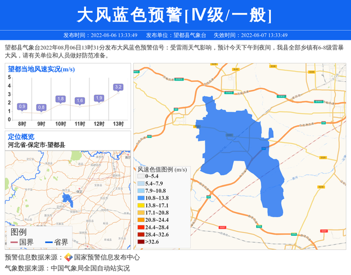351x275 pixels.
Task: Click the 望都当地风速实况 chart heading
Action: (x=41, y=69)
